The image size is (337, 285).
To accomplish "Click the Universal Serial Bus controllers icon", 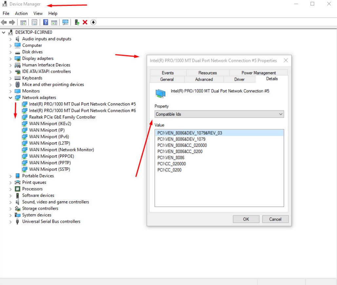I will (17, 221).
